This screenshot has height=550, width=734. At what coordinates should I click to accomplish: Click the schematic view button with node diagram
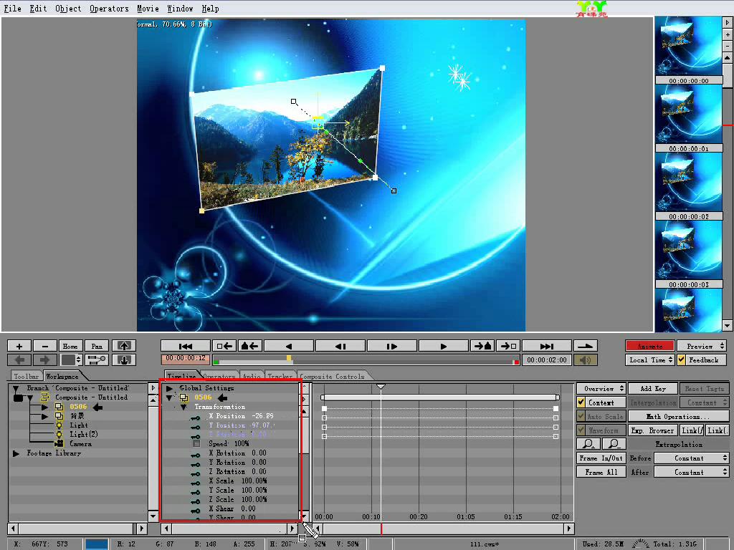click(97, 360)
